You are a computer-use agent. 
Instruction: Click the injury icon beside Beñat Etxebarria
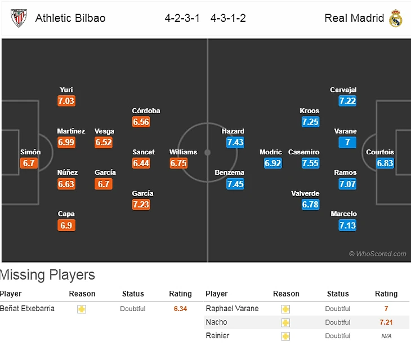coord(82,309)
